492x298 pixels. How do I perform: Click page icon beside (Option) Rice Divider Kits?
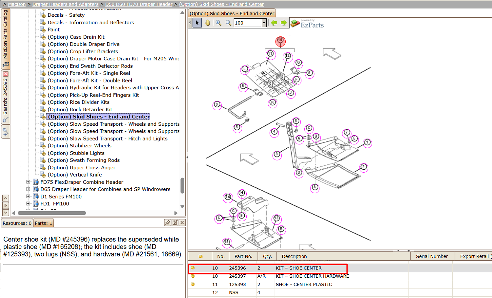[43, 102]
